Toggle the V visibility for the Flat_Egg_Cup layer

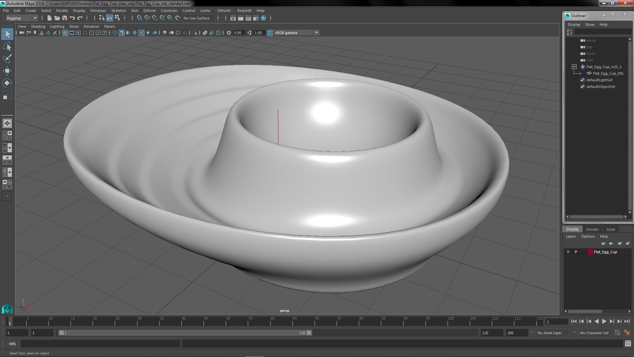click(568, 252)
